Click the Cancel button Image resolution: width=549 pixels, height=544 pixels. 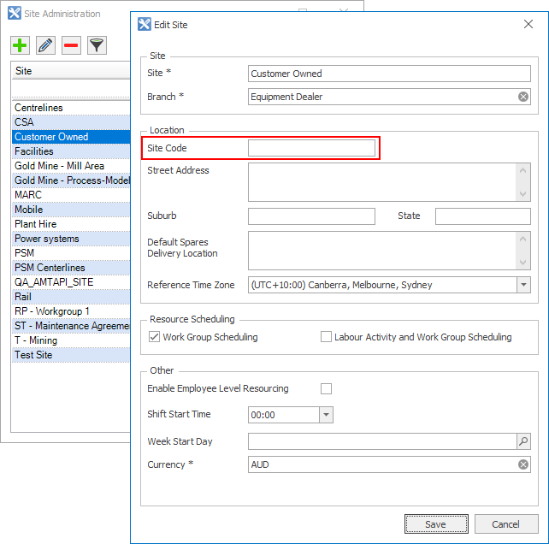(505, 523)
